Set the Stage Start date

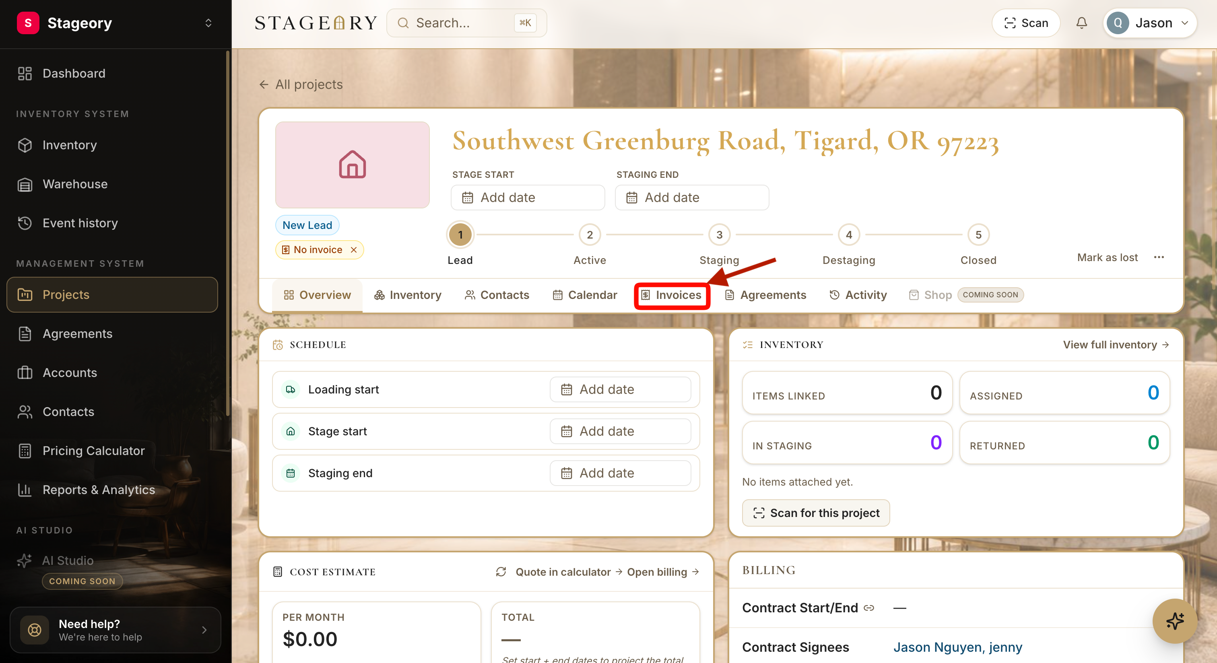pyautogui.click(x=528, y=198)
